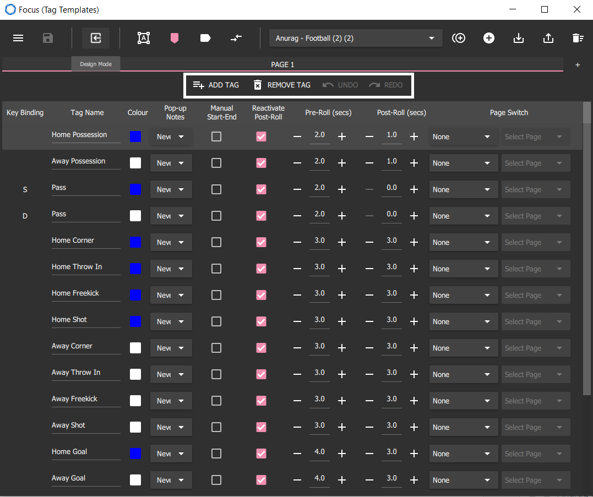Enable Manual Start-End for Home Possession

tap(216, 136)
